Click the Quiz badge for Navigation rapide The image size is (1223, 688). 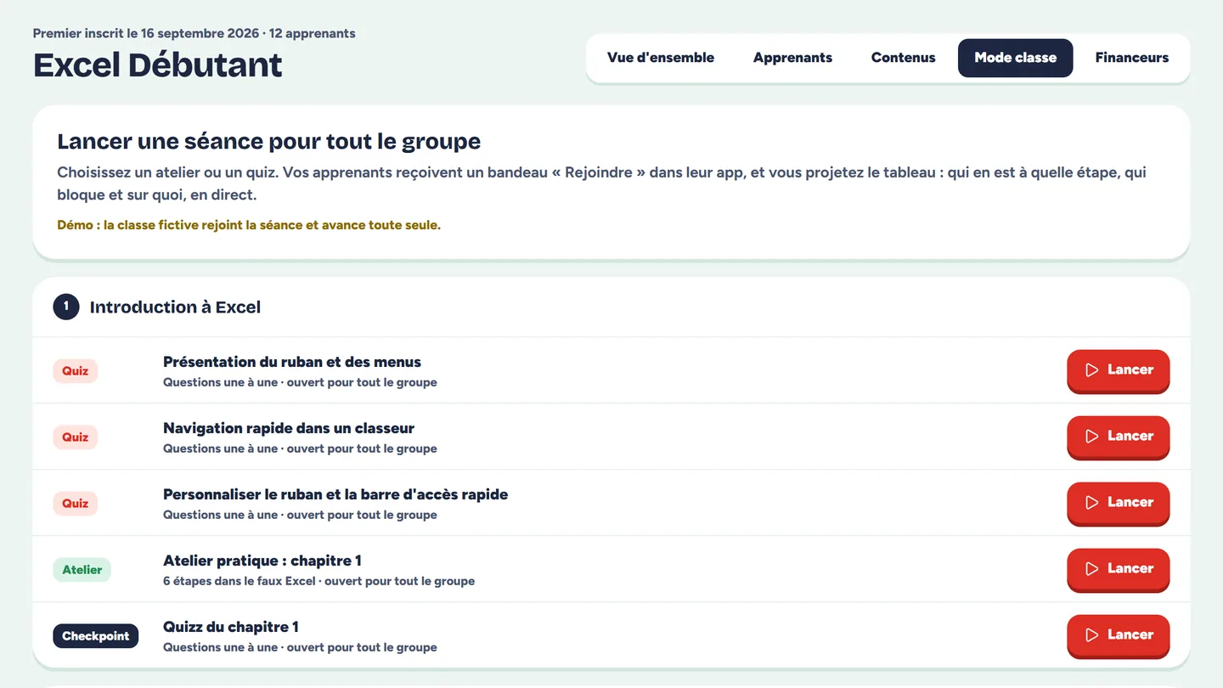point(76,437)
